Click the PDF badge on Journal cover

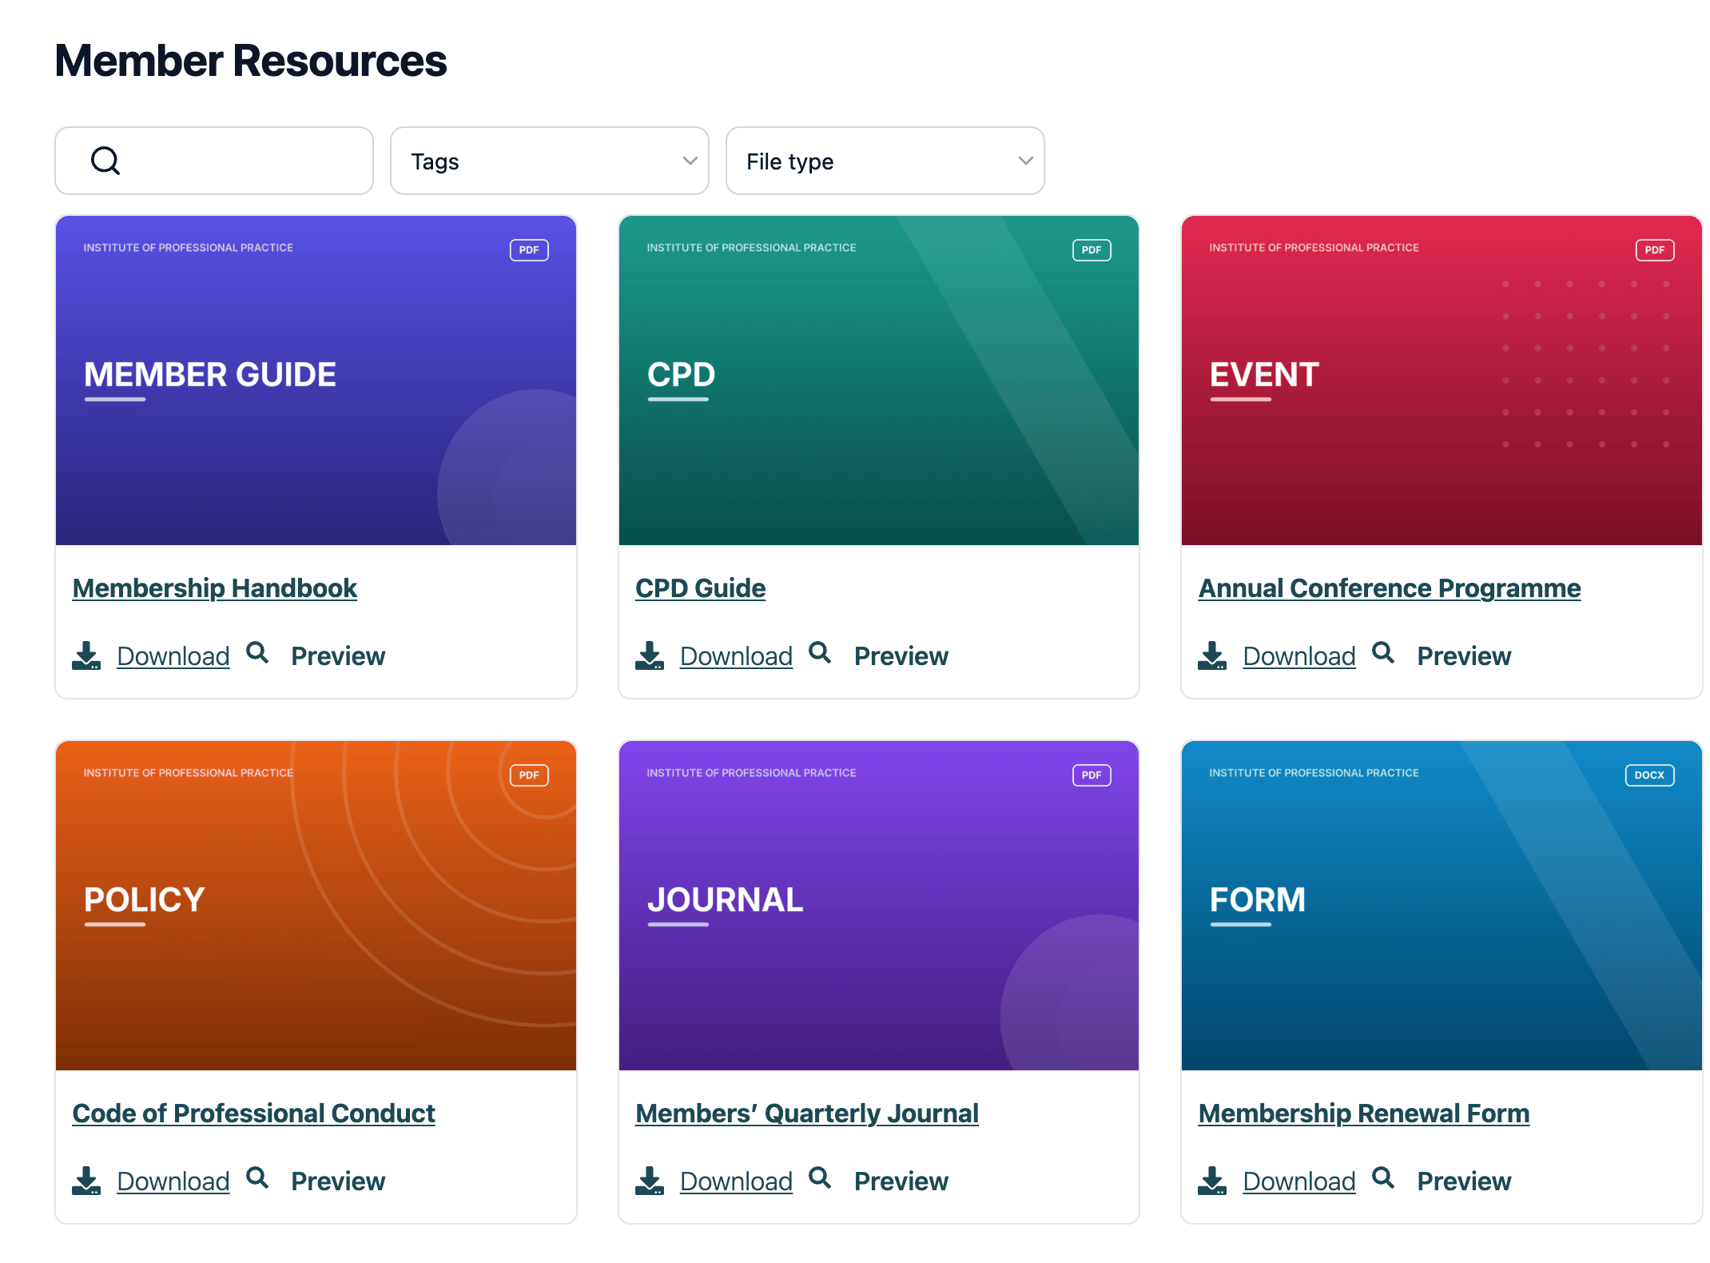(x=1092, y=775)
